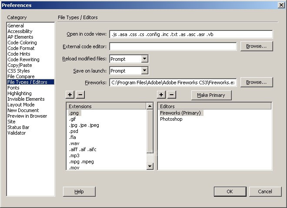
Task: Select the .psd extension entry
Action: click(x=73, y=131)
